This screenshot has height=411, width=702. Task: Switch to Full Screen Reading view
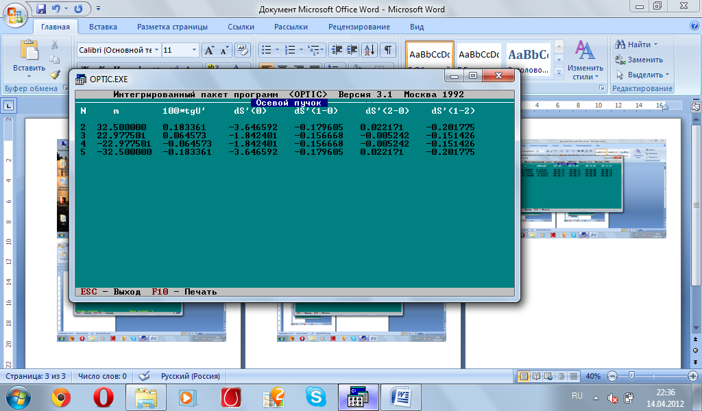(536, 376)
